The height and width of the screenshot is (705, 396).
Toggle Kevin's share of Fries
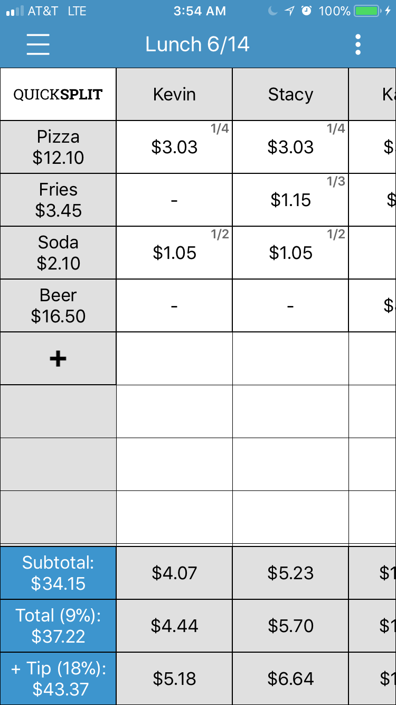174,200
